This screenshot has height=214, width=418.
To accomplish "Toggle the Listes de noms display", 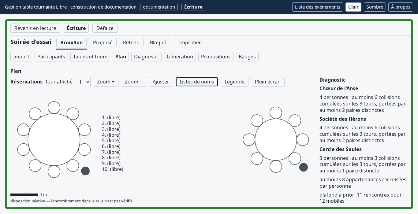I will click(197, 82).
